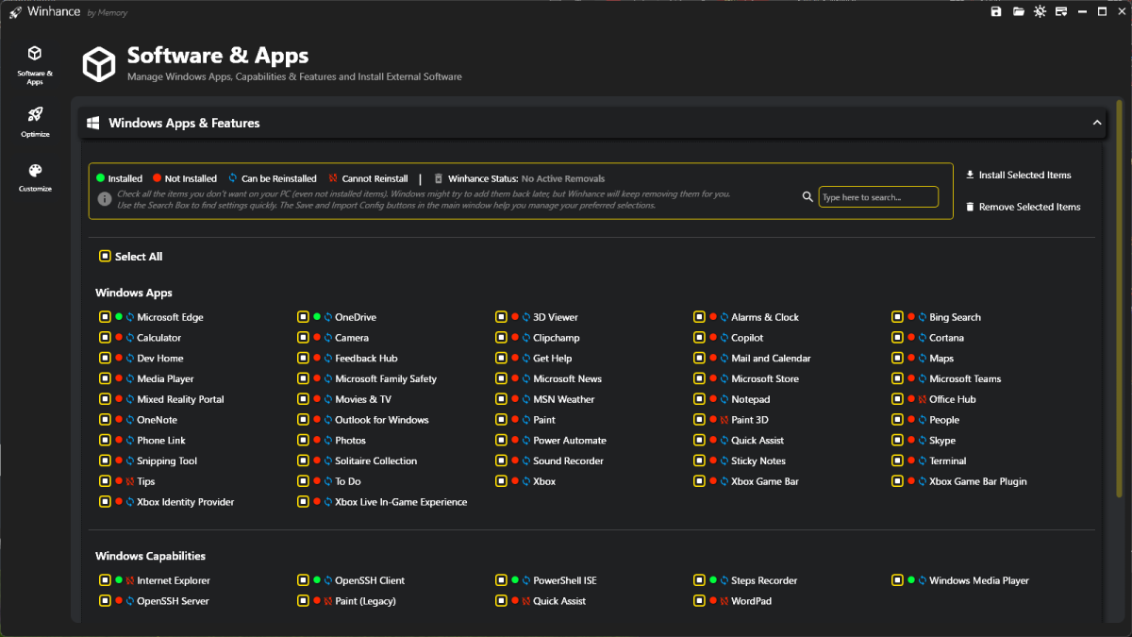Tick the Copilot app checkbox
The height and width of the screenshot is (637, 1132).
point(699,338)
